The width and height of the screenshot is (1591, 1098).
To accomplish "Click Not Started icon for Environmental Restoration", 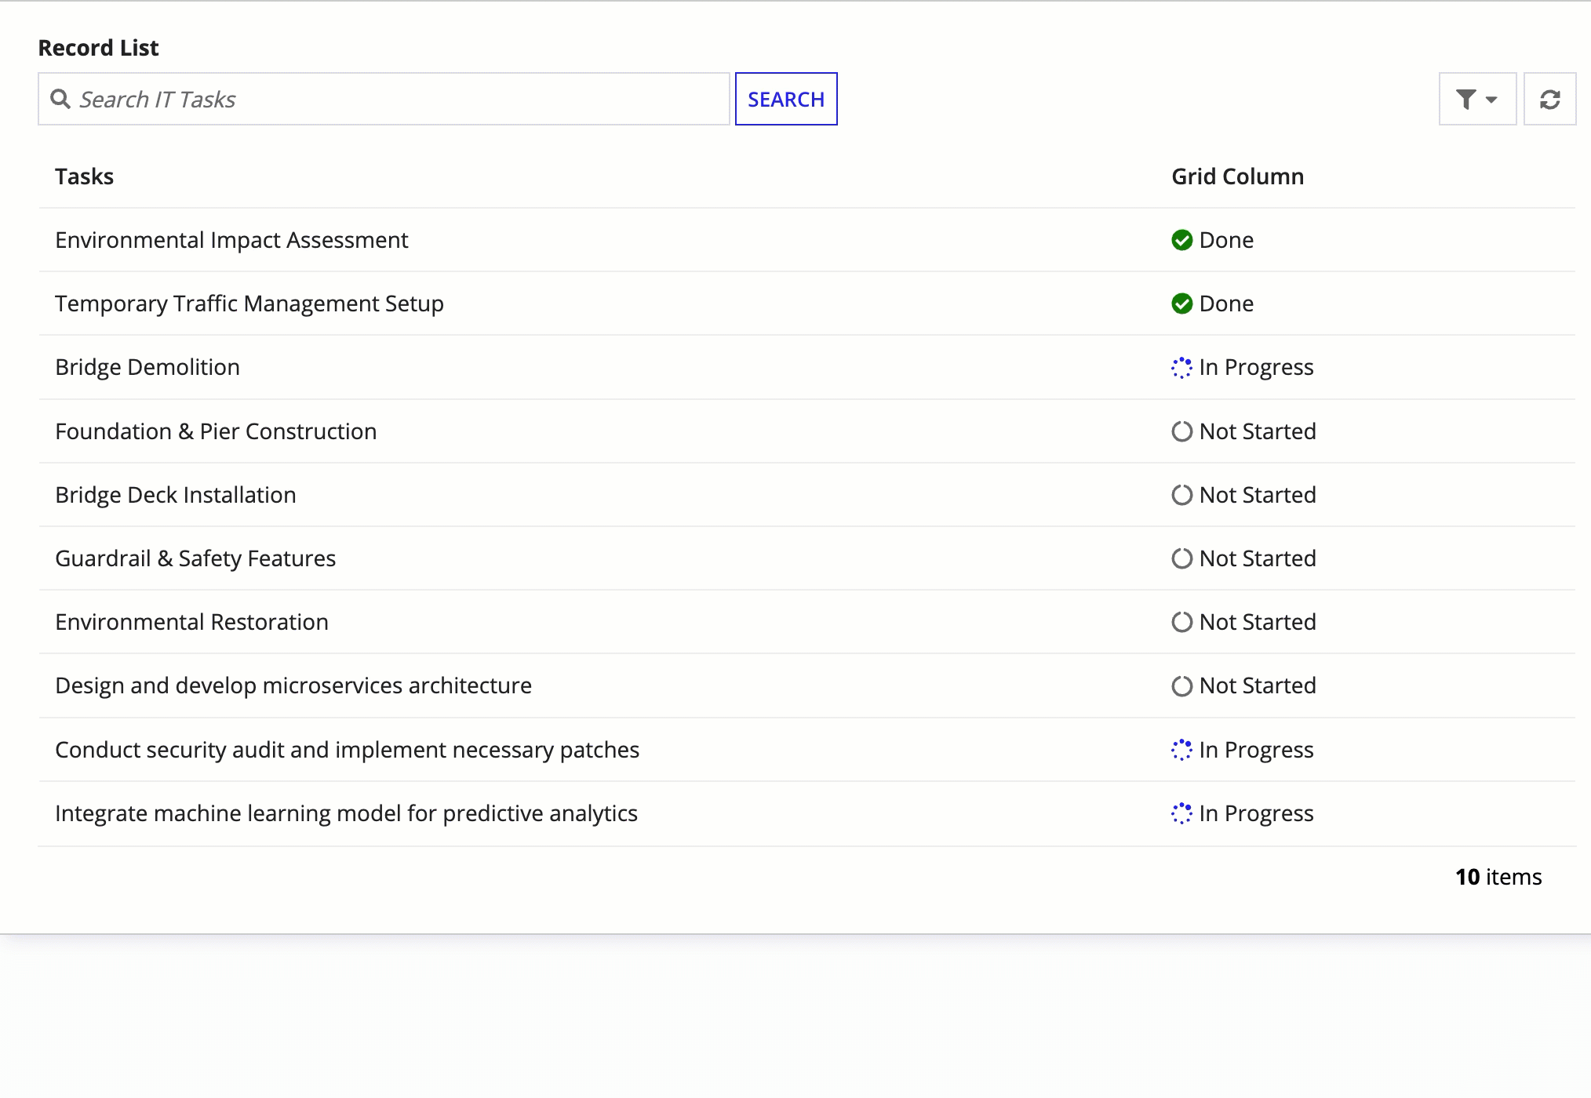I will [x=1181, y=622].
